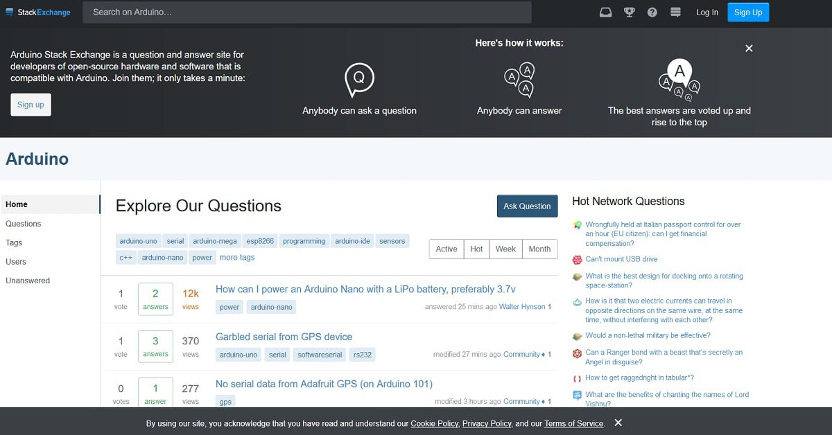Open the inbox icon in top bar
Image resolution: width=832 pixels, height=435 pixels.
606,12
